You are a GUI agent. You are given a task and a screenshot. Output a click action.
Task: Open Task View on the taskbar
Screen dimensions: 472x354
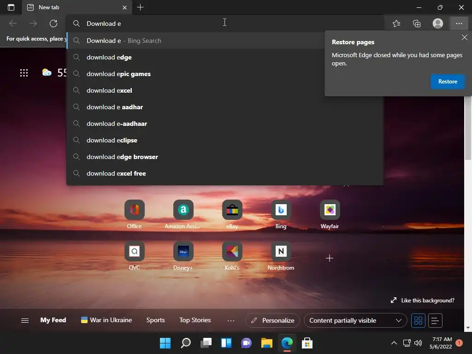206,343
